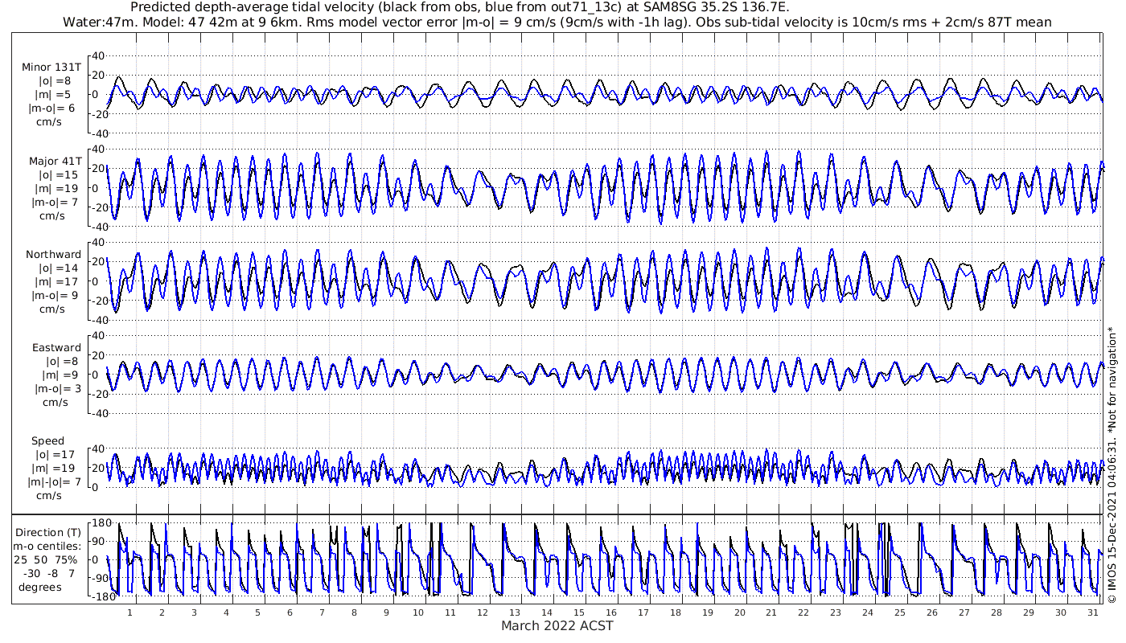Click the 'Water:47m. Model:' subtitle line
Screen dimensions: 1126x643
(557, 22)
